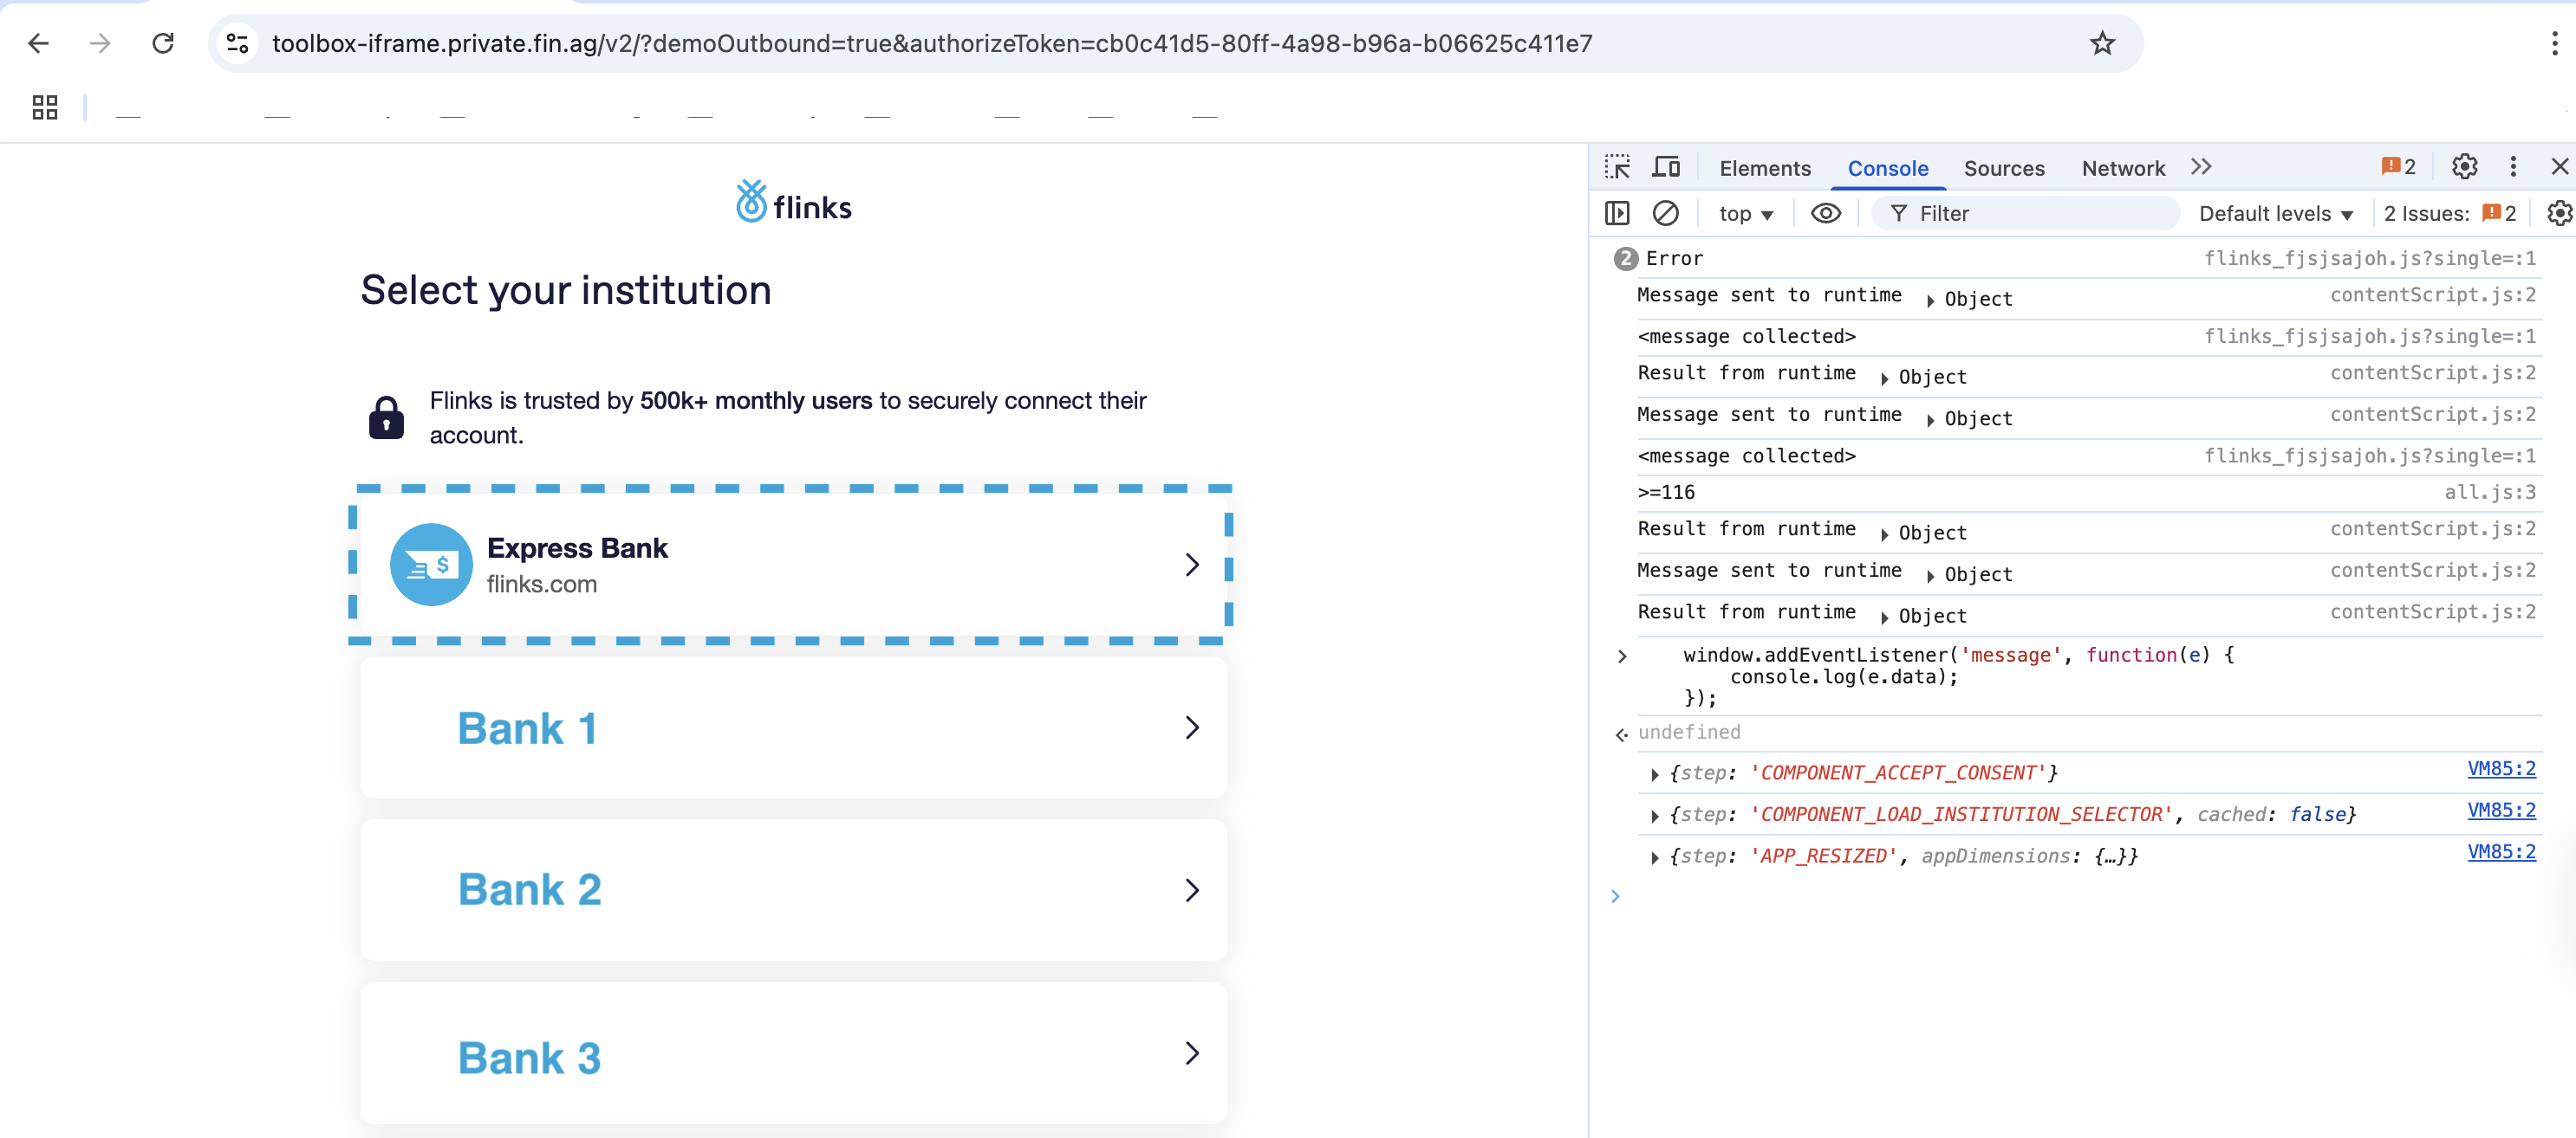Expand the COMPONENT_ACCEPT_CONSENT object
This screenshot has height=1138, width=2576.
[x=1655, y=774]
